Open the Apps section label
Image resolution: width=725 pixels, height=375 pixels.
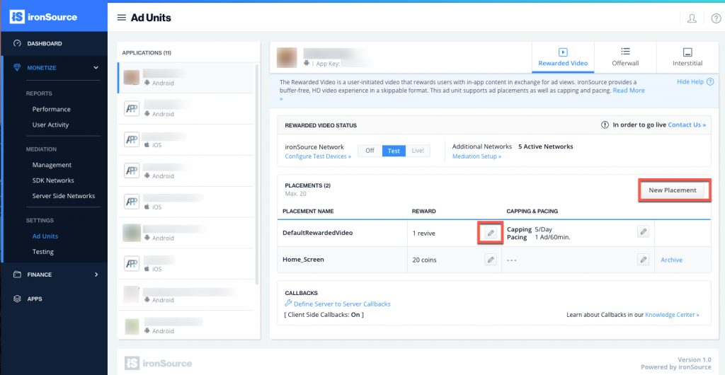coord(35,299)
